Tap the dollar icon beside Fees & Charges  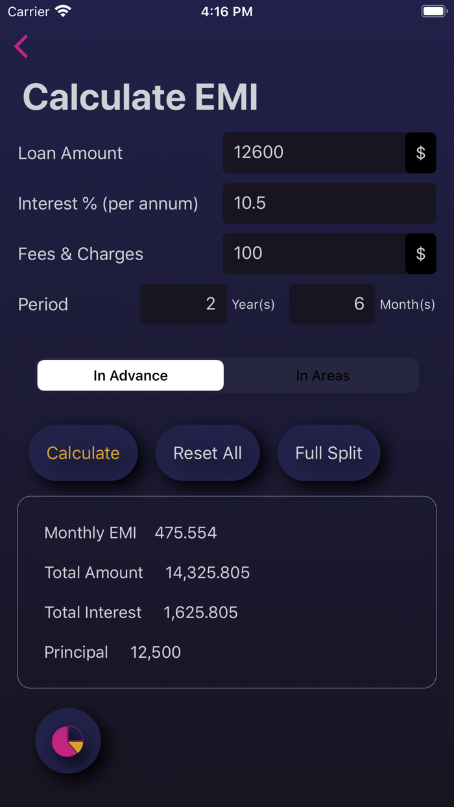tap(420, 254)
